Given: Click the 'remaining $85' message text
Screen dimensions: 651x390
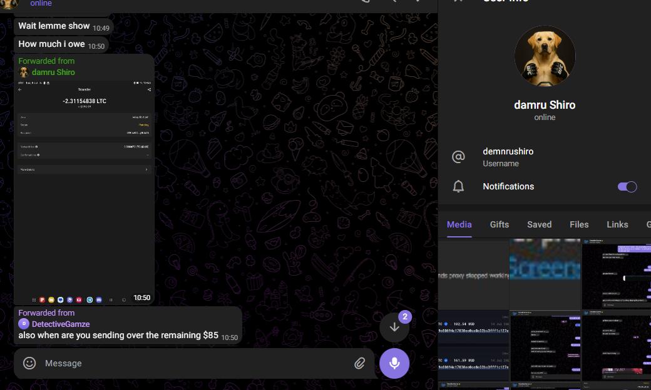Looking at the screenshot, I should (118, 335).
